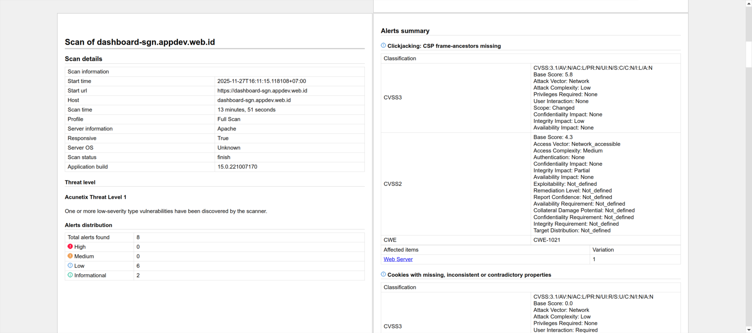Click the CWE-1021 value
This screenshot has height=333, width=752.
[546, 240]
